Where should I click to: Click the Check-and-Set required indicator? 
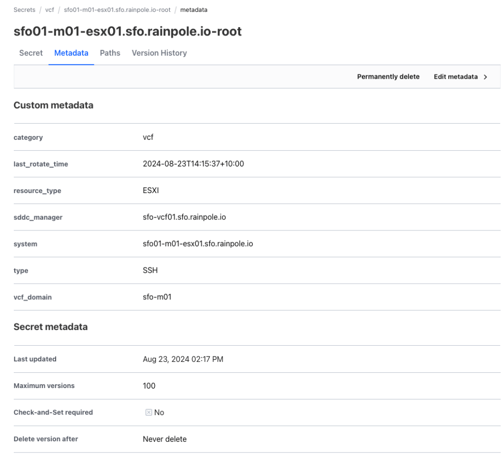pos(155,412)
